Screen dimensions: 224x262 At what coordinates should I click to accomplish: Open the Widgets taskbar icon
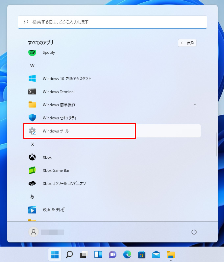tap(98, 254)
